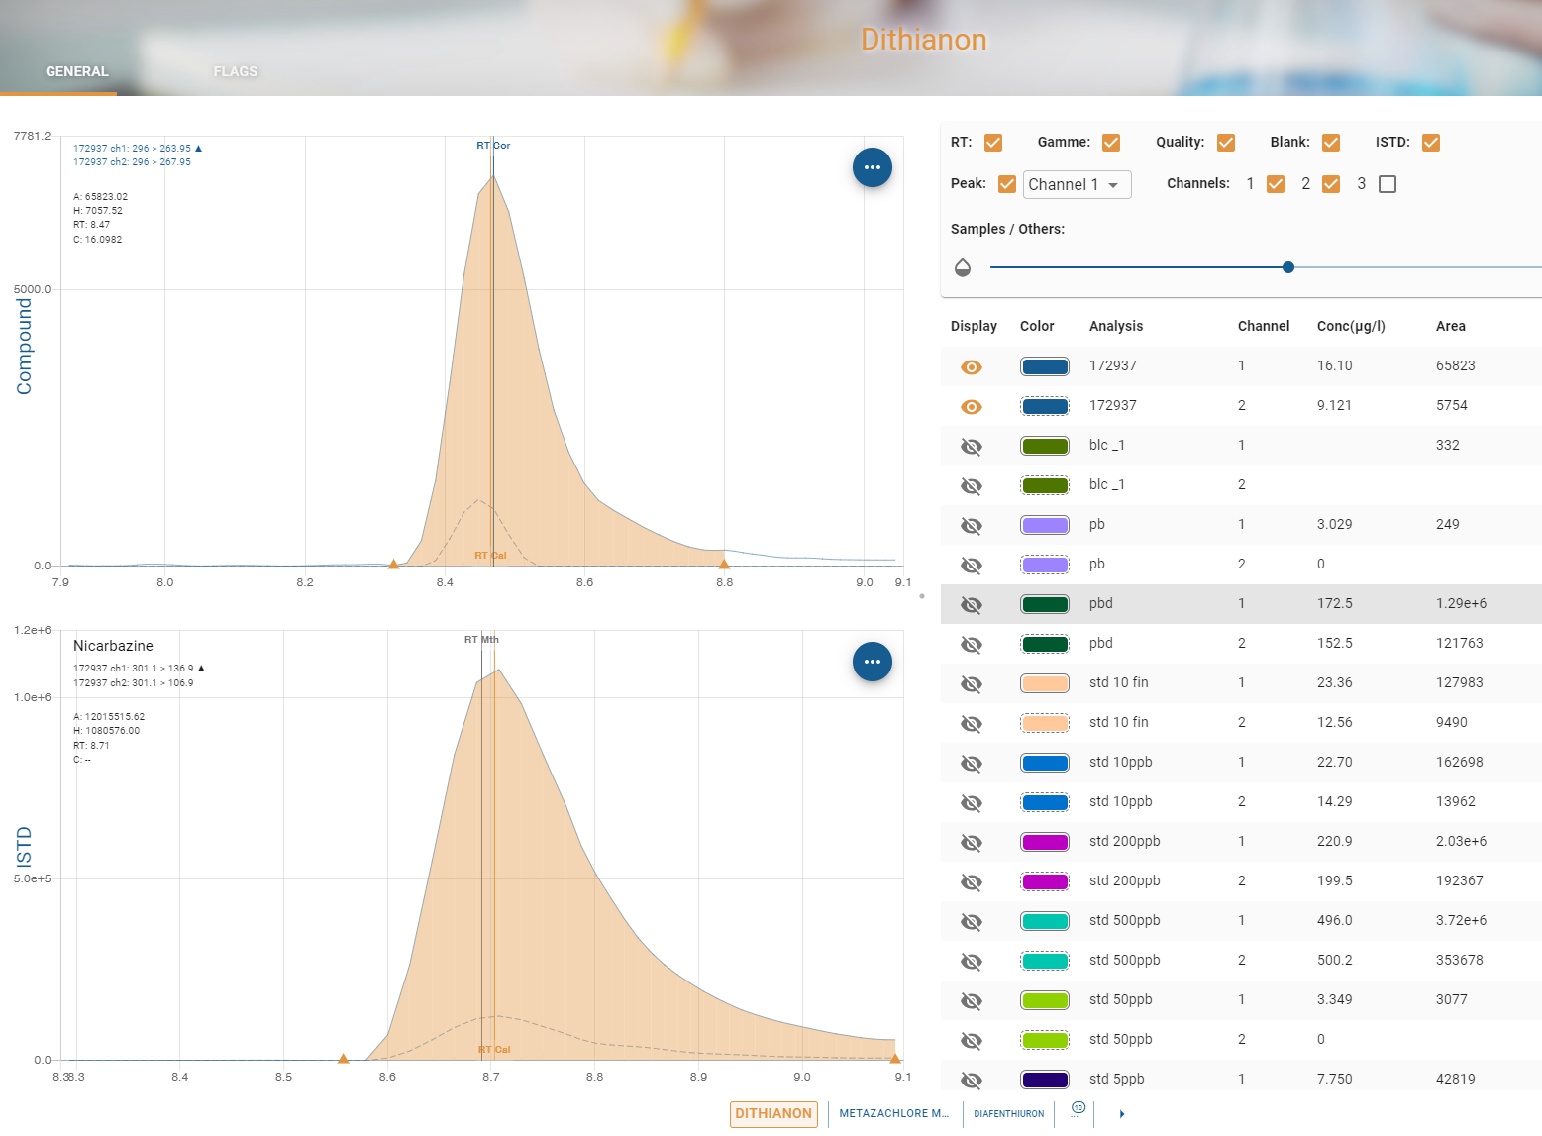Open the Channel 1 peak dropdown

point(1077,185)
